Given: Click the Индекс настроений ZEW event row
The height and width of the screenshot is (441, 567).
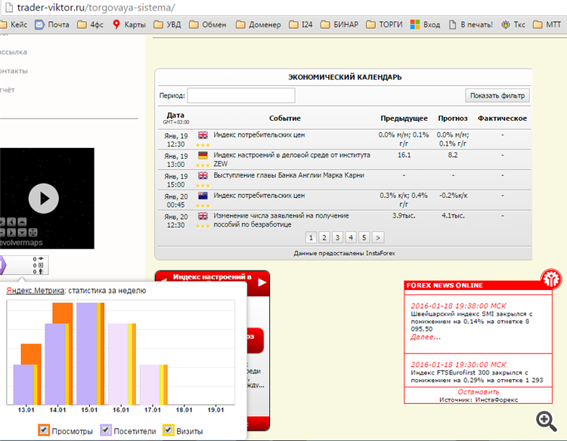Looking at the screenshot, I should tap(344, 159).
